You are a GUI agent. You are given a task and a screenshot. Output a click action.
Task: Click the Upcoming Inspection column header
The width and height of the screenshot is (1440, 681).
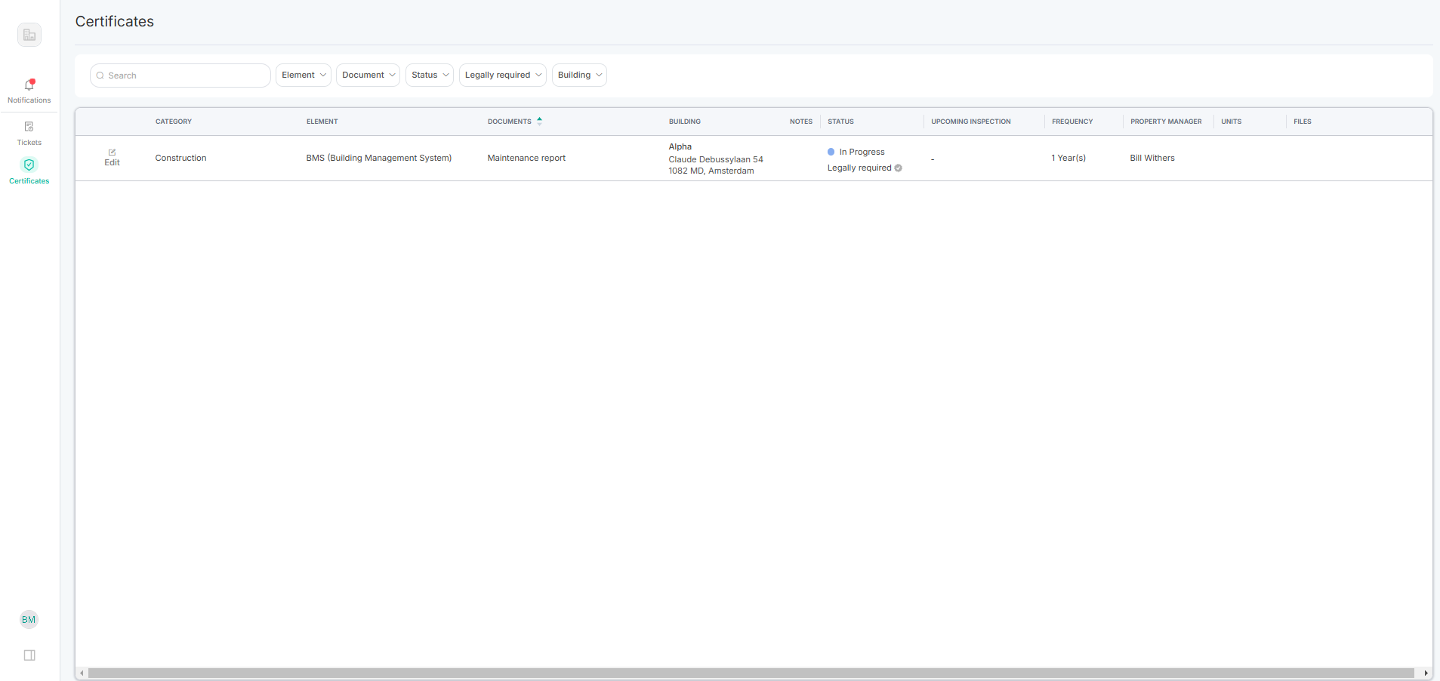tap(971, 122)
